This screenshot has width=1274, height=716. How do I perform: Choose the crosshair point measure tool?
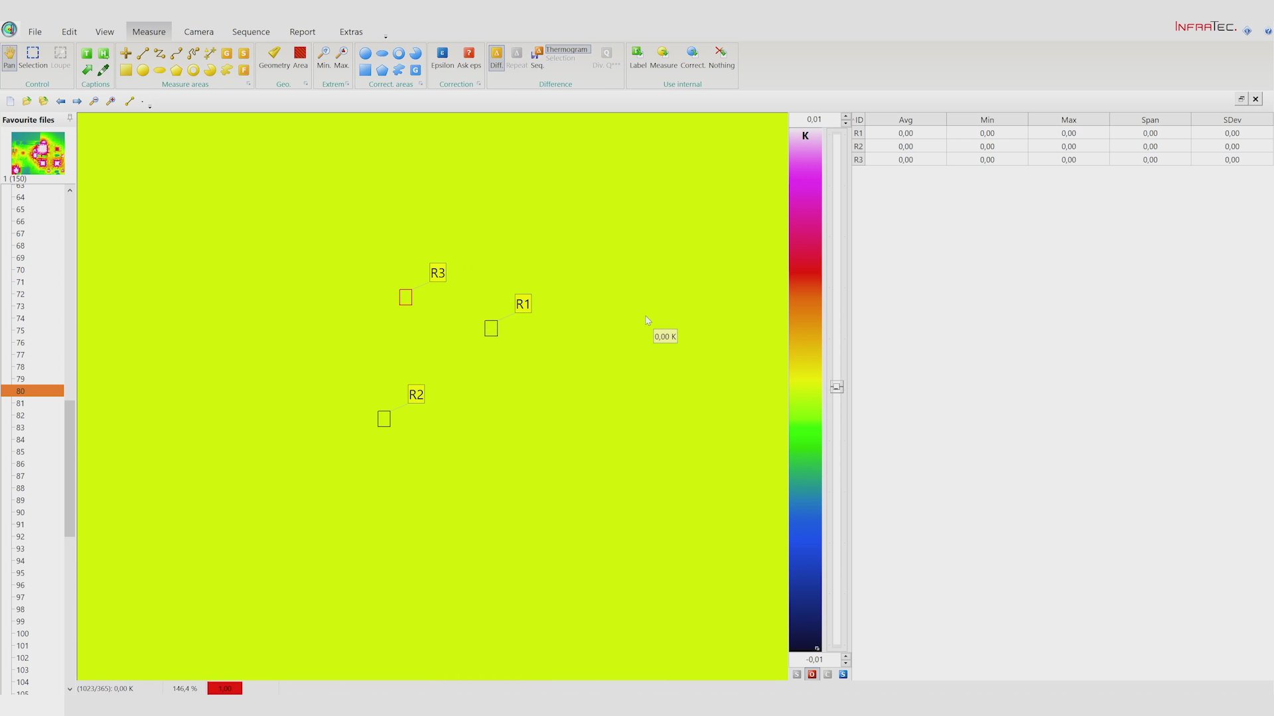point(125,53)
